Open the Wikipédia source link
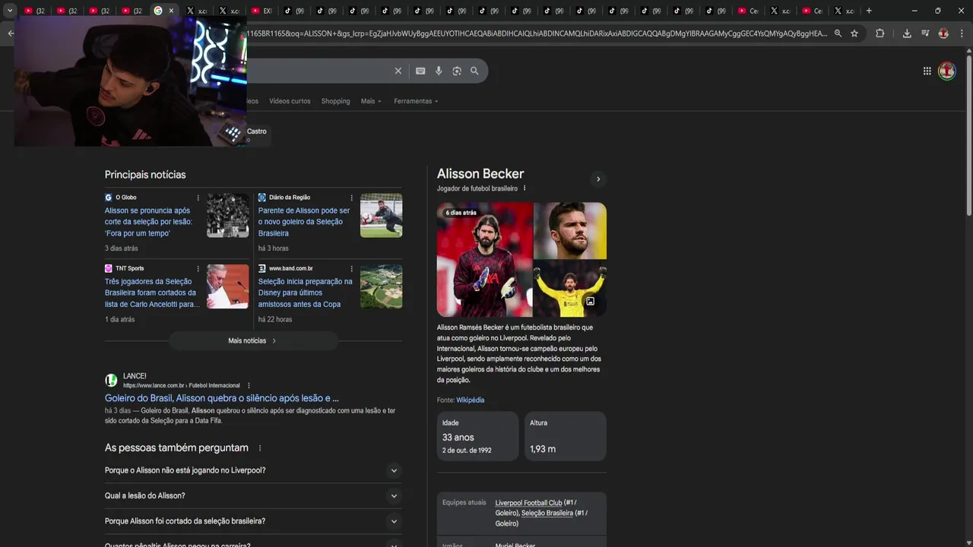This screenshot has width=973, height=547. tap(470, 400)
